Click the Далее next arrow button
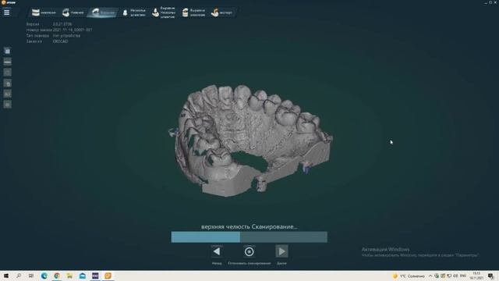This screenshot has width=499, height=281. point(281,251)
